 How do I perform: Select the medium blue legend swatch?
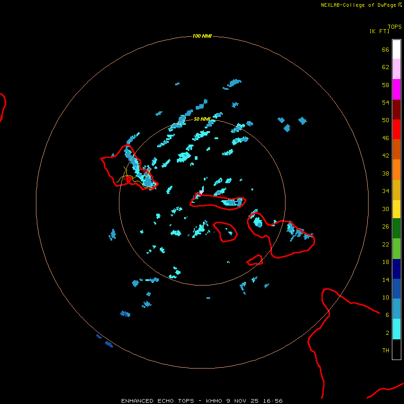tap(396, 289)
